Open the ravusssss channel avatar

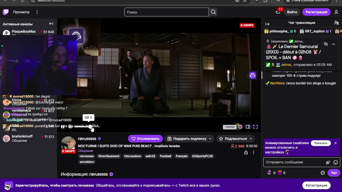tap(68, 144)
